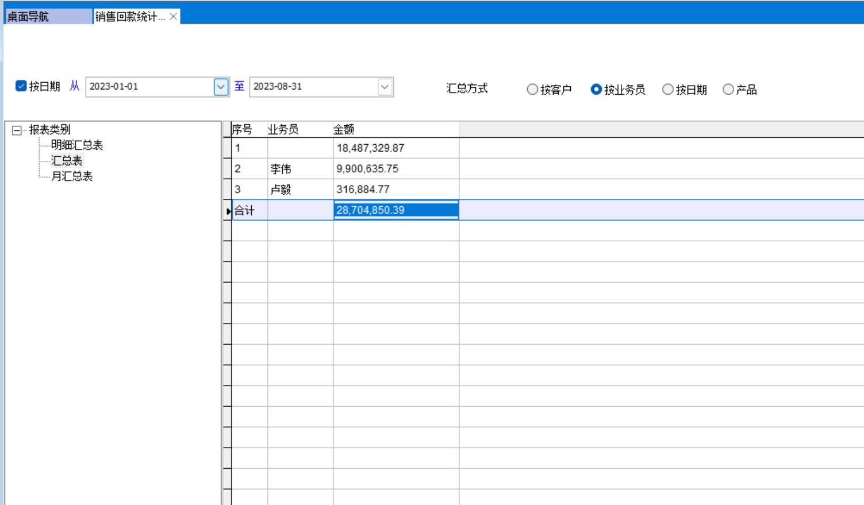The height and width of the screenshot is (505, 864).
Task: Click the 28,704,850.39 total amount cell
Action: click(395, 210)
